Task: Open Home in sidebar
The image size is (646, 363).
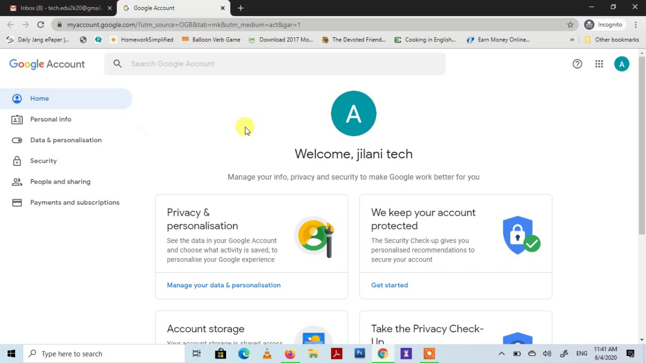Action: click(x=66, y=98)
